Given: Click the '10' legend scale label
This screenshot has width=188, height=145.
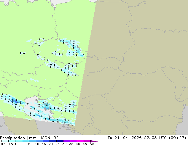Looking at the screenshot, I should tap(37, 144).
